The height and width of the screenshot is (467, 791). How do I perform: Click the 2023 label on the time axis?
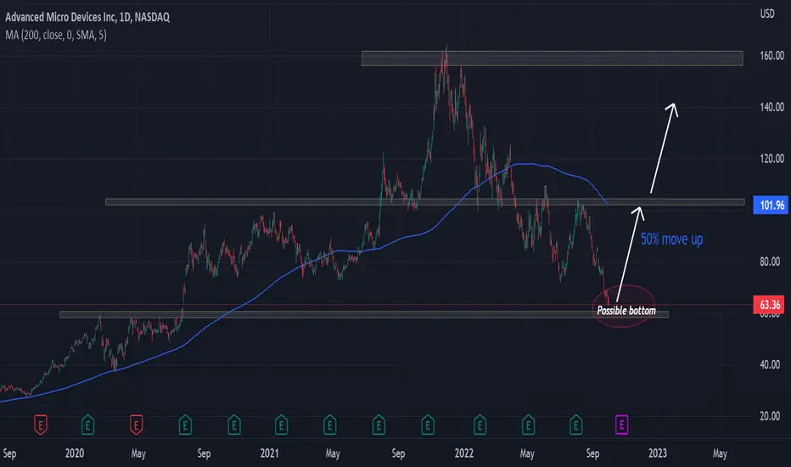click(657, 453)
